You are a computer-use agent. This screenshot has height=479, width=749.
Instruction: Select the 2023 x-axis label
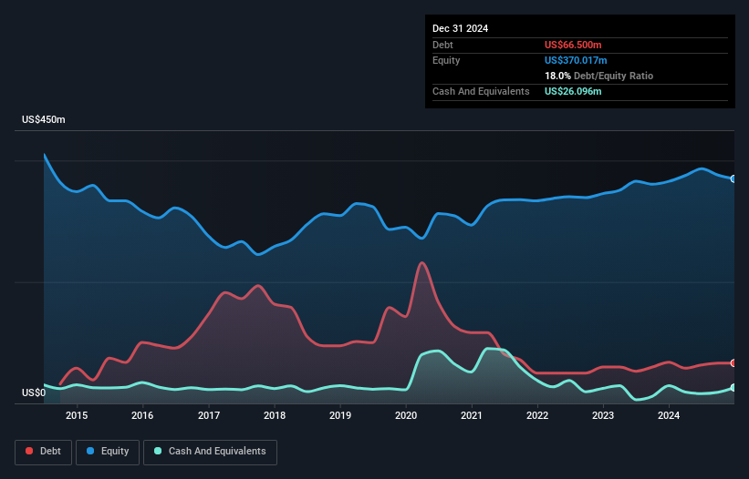tap(603, 415)
